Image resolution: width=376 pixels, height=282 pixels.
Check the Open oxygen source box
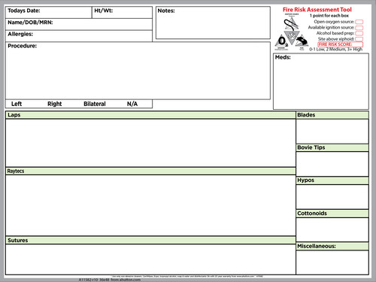point(359,22)
